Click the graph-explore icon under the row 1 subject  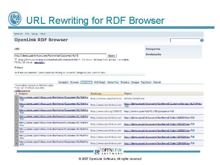pyautogui.click(x=20, y=100)
